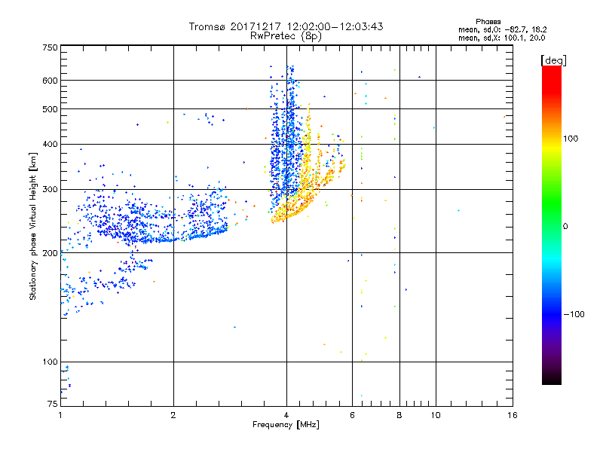Click the x-axis '4' tick label
The image size is (603, 452).
(x=286, y=415)
